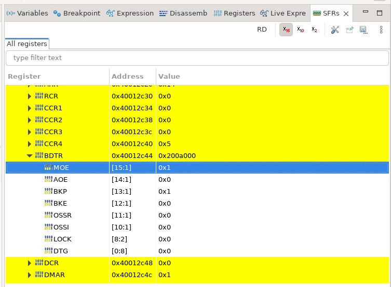Open the Registers tab

234,13
